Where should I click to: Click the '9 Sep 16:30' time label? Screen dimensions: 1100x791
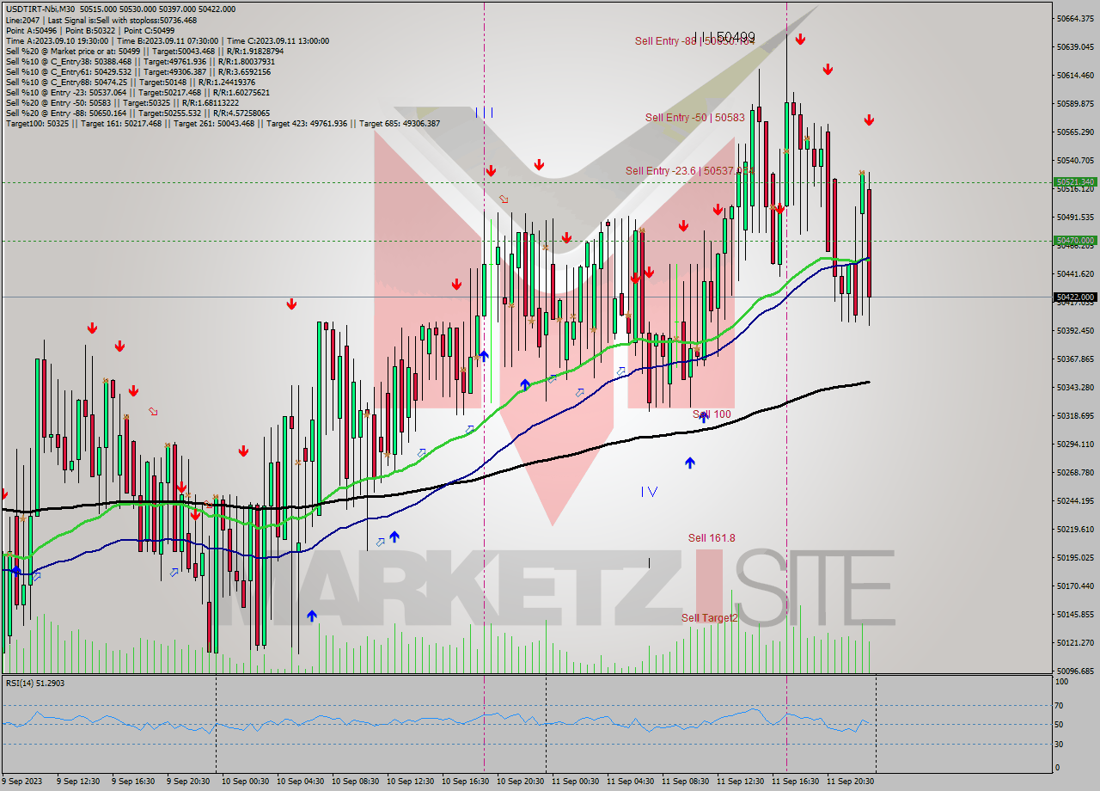[133, 782]
